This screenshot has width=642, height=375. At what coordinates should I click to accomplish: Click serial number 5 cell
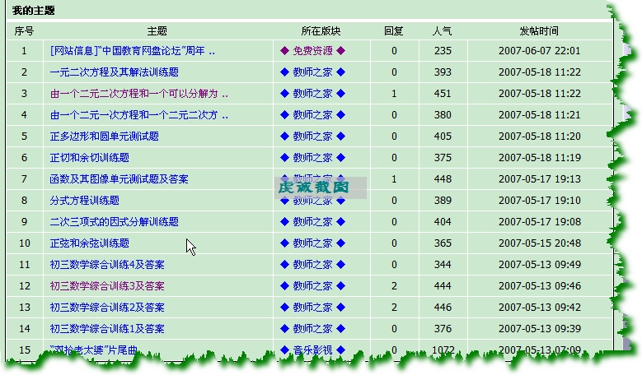24,137
